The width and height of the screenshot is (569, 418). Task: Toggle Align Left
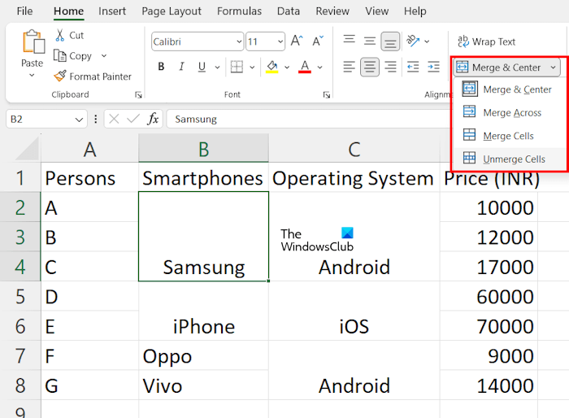(349, 67)
